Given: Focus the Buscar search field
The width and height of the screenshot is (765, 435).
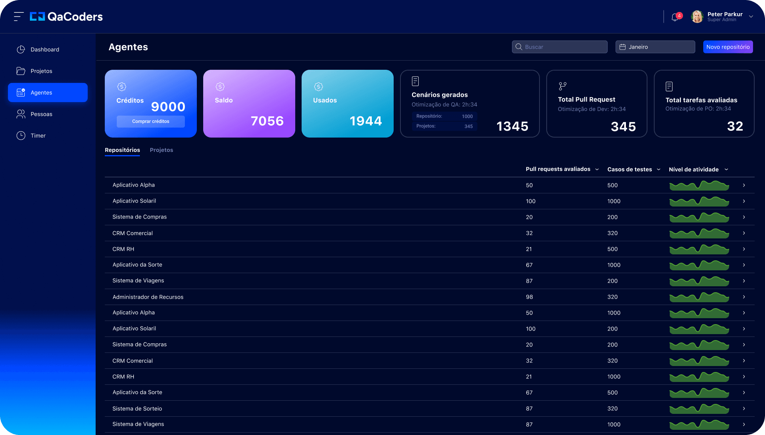Looking at the screenshot, I should 559,47.
